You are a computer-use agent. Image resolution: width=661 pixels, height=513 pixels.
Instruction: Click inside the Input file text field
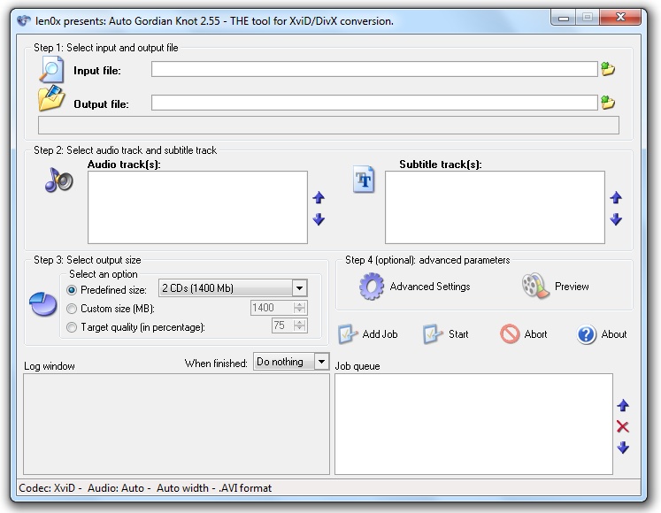(x=374, y=69)
